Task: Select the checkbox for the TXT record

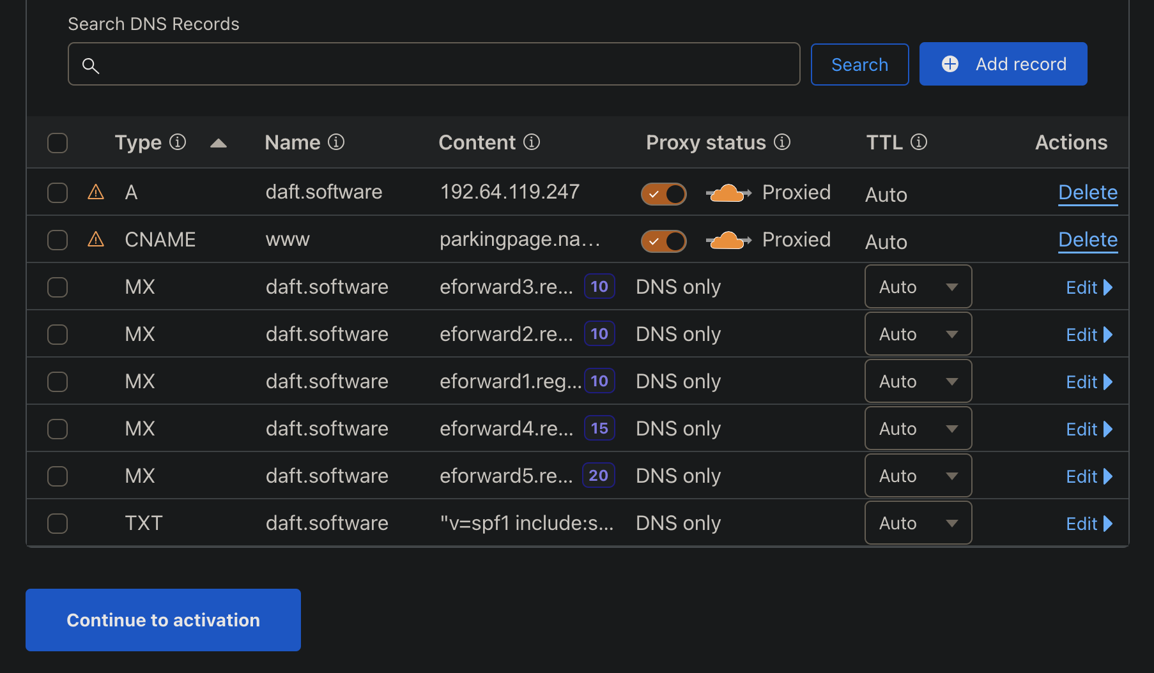Action: 57,523
